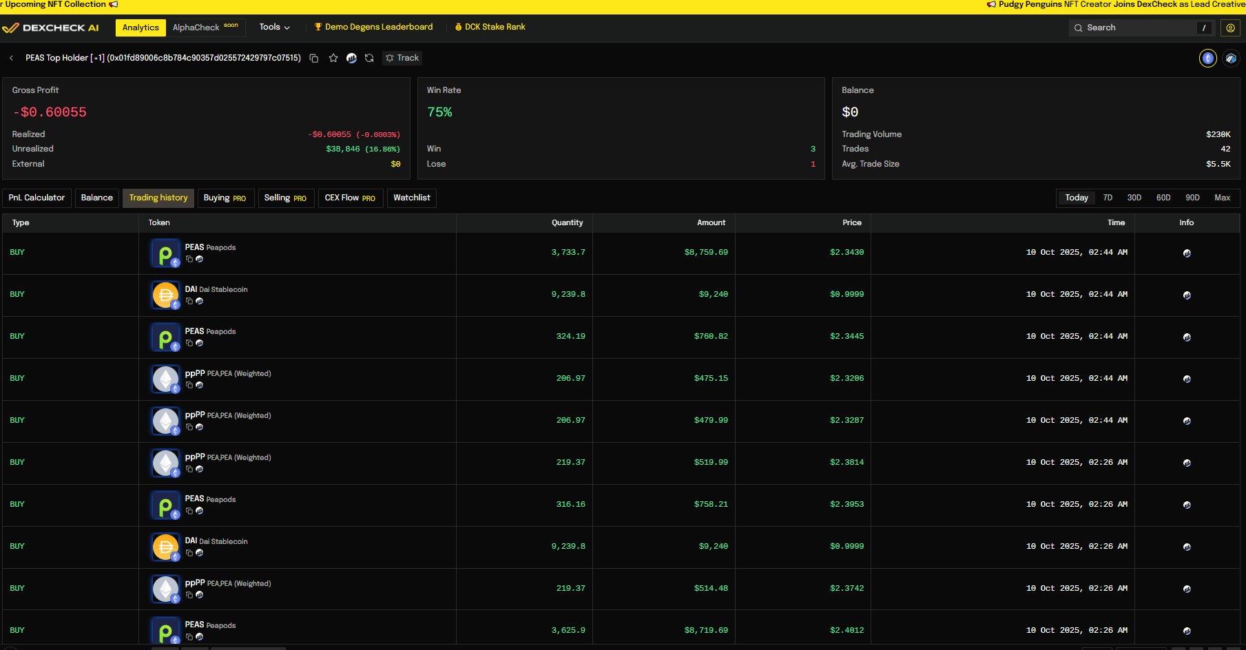
Task: Go back using the left arrow
Action: [x=12, y=59]
